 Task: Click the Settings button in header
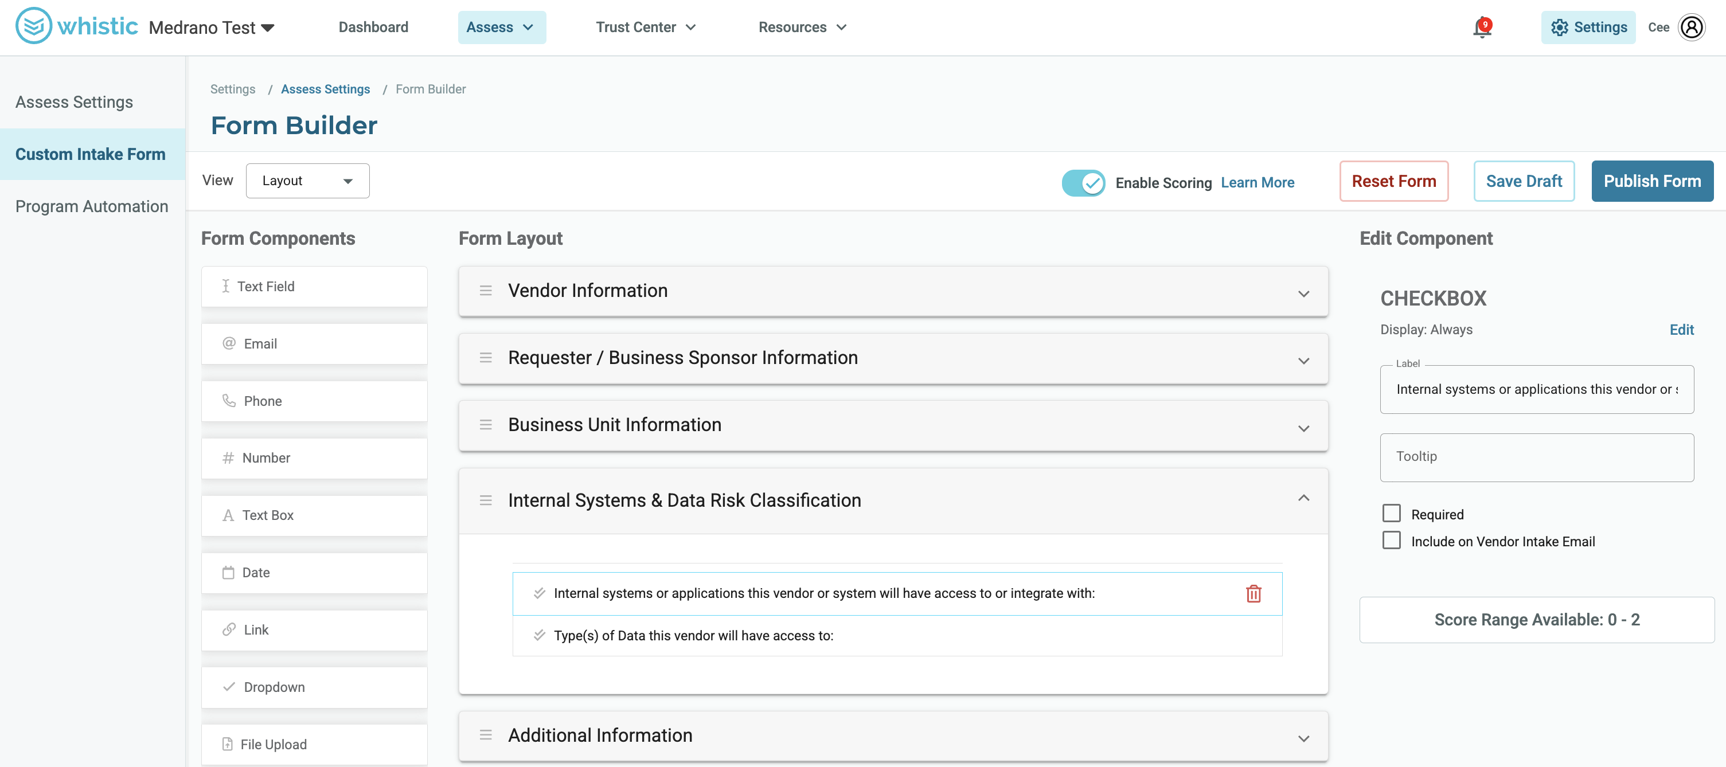1588,28
